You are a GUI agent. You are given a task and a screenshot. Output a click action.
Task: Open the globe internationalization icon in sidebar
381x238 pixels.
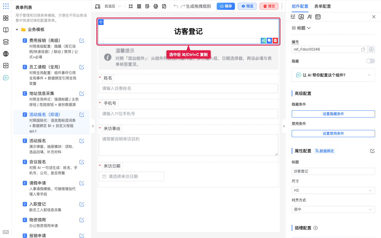(6, 54)
